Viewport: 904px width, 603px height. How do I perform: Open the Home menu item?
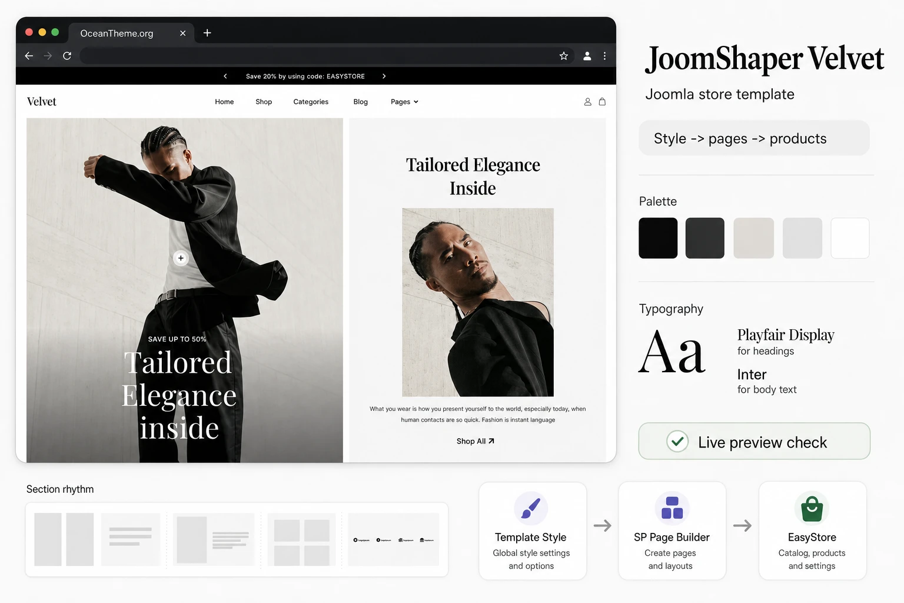(x=224, y=102)
